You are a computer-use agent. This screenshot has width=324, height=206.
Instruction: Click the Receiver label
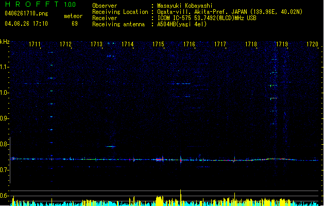tap(105, 18)
